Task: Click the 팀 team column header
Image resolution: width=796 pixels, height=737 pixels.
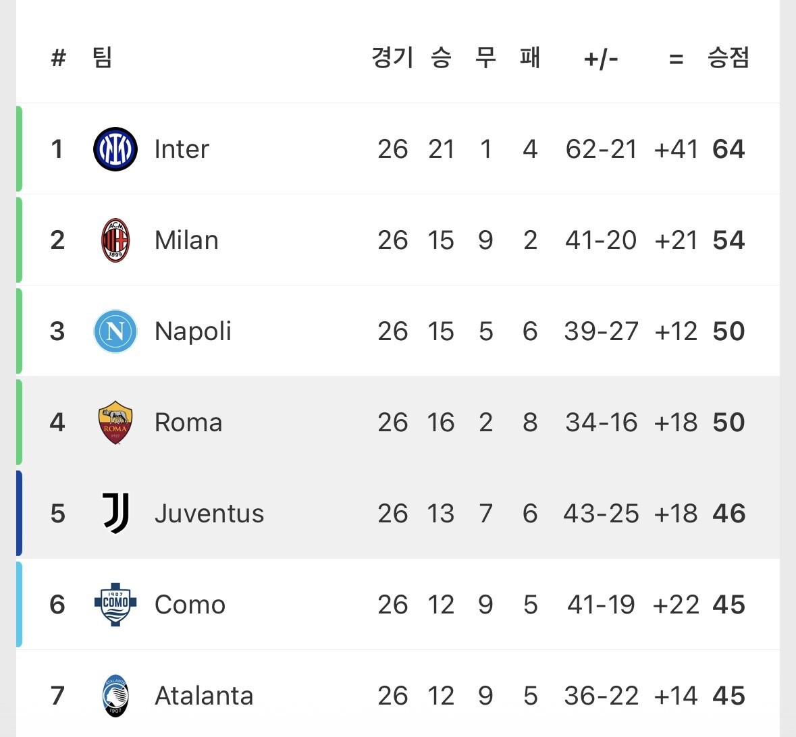Action: tap(103, 58)
